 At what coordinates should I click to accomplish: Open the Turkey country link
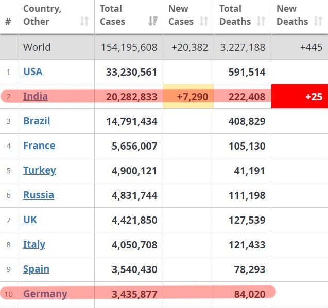(39, 170)
